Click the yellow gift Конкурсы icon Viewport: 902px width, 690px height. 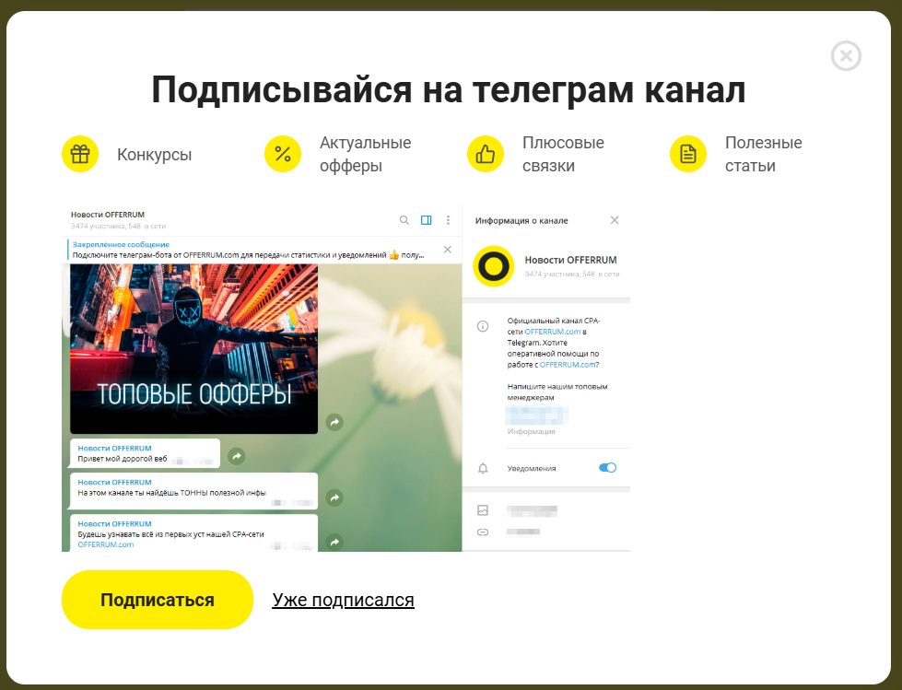80,154
